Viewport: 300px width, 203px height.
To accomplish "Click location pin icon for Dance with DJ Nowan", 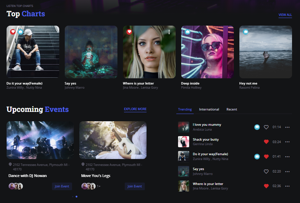I will [x=10, y=165].
